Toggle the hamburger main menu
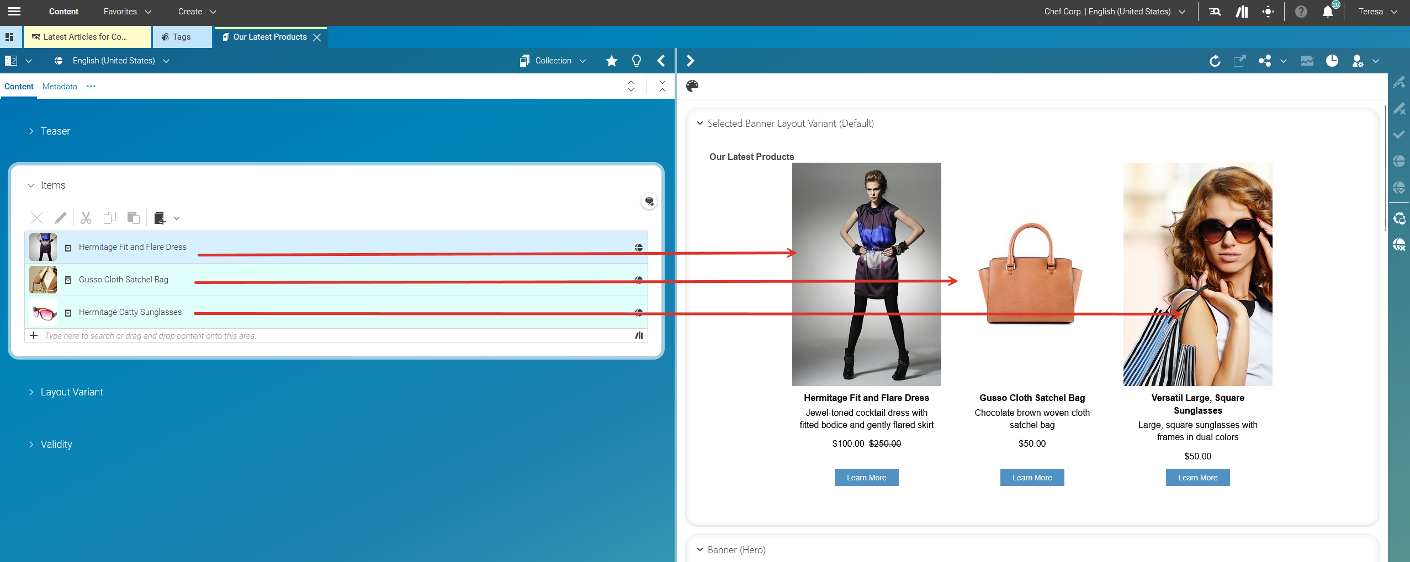Image resolution: width=1410 pixels, height=562 pixels. point(14,12)
